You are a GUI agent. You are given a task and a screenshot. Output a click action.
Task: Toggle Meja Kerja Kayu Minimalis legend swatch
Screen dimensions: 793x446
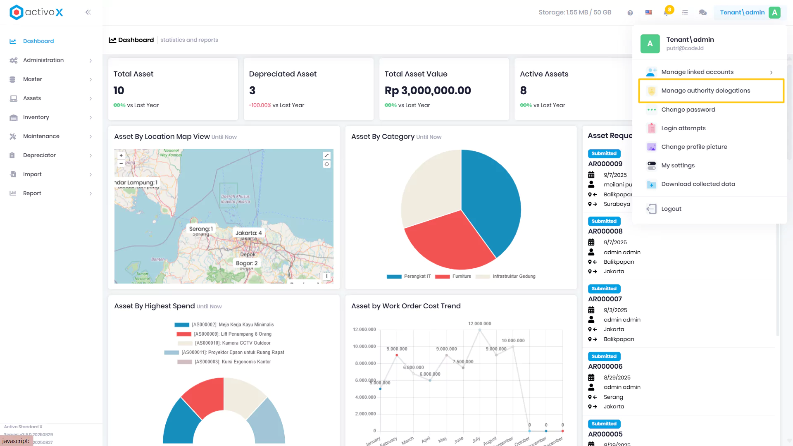click(182, 325)
